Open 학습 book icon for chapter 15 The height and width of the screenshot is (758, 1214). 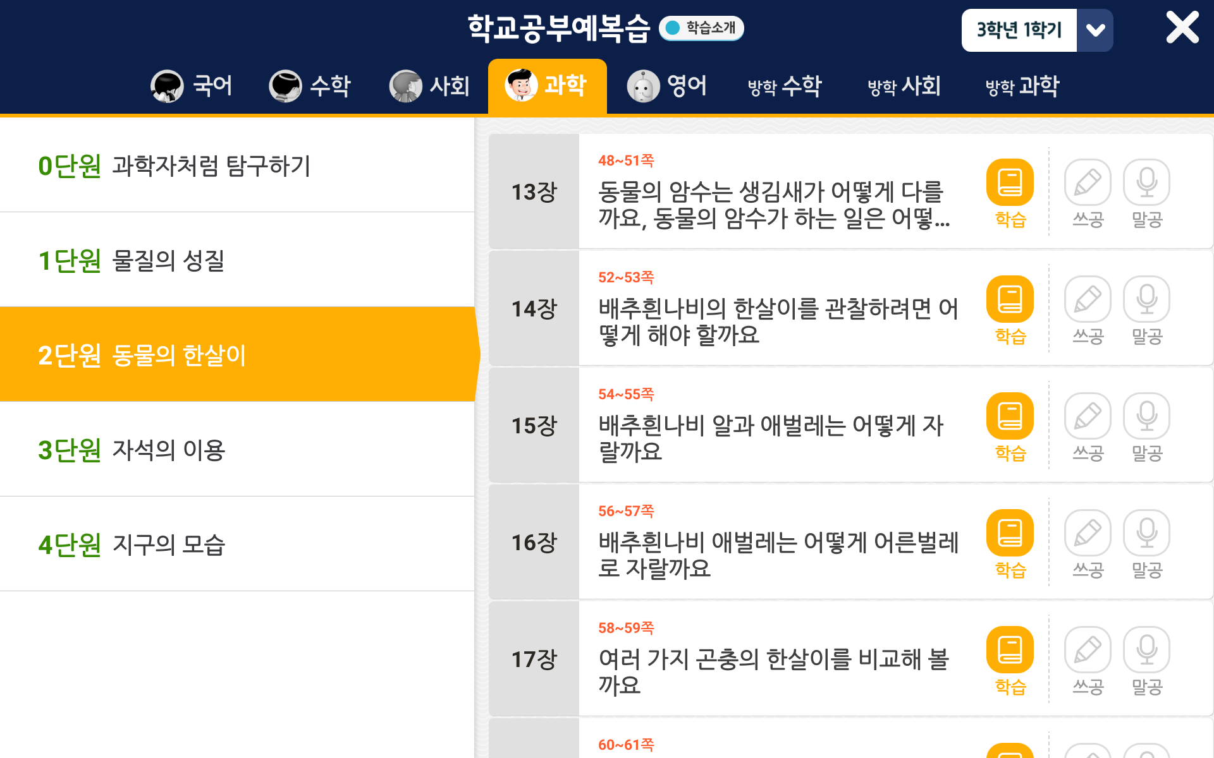(1010, 417)
